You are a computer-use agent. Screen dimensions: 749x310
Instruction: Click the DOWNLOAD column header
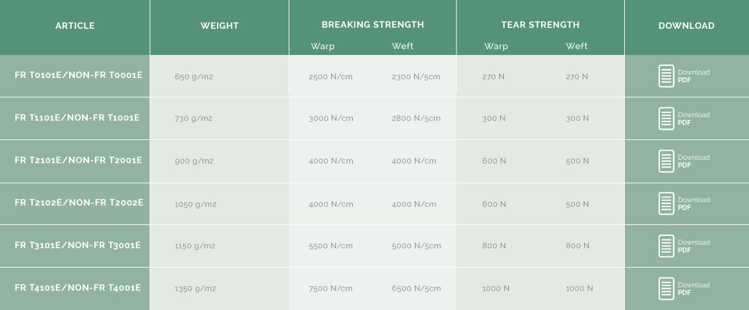tap(686, 26)
